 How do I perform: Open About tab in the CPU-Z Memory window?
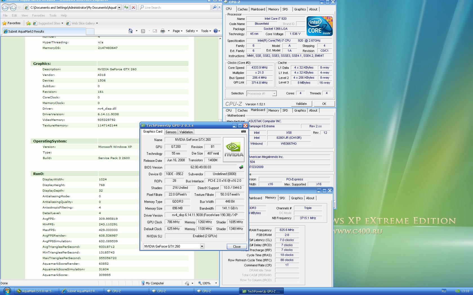(310, 198)
